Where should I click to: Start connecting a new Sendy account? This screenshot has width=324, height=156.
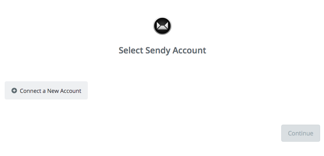point(46,90)
